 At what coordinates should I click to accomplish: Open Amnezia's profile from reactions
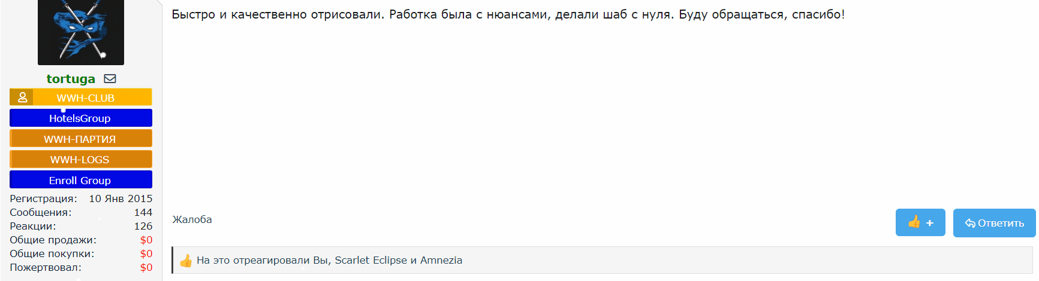click(441, 260)
